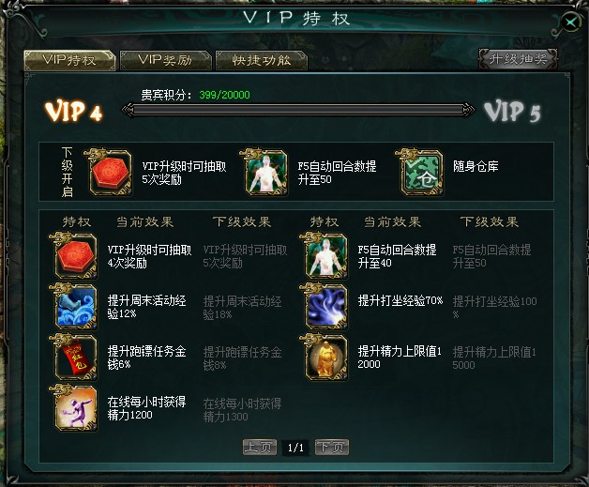Select the VIP lottery 4次奖励 hexagon icon
This screenshot has height=487, width=589.
click(x=74, y=256)
